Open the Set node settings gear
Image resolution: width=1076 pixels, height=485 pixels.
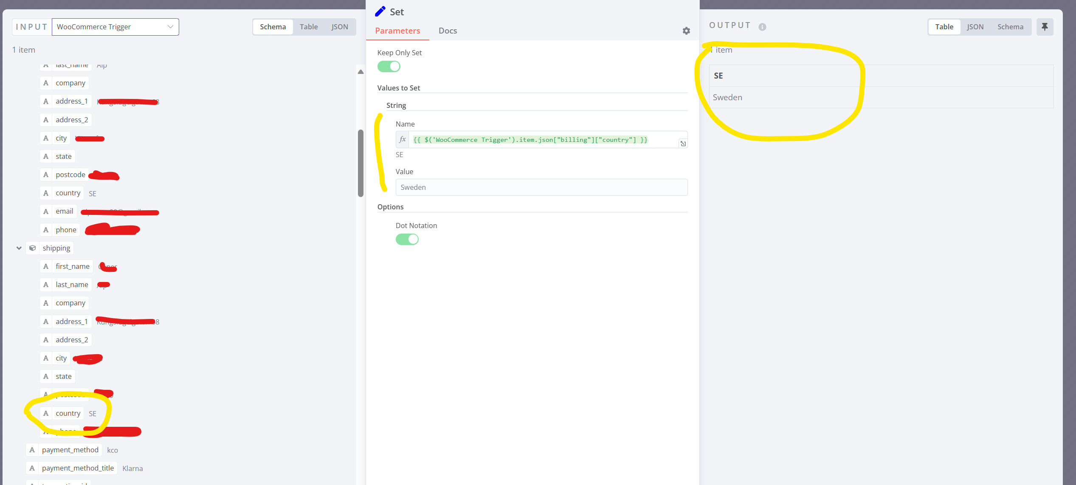(x=686, y=31)
